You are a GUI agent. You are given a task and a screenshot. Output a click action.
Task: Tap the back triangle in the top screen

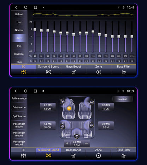[16, 7]
